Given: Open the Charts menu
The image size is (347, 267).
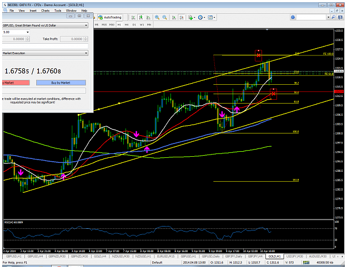Looking at the screenshot, I should (x=46, y=11).
